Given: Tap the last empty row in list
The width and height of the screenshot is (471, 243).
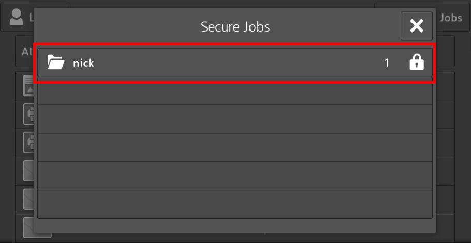Looking at the screenshot, I should tap(235, 204).
